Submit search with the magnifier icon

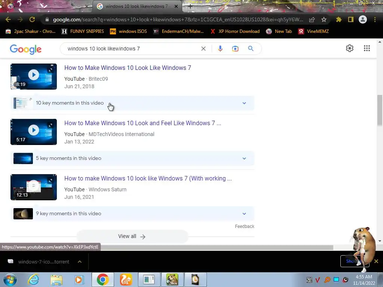tap(251, 49)
